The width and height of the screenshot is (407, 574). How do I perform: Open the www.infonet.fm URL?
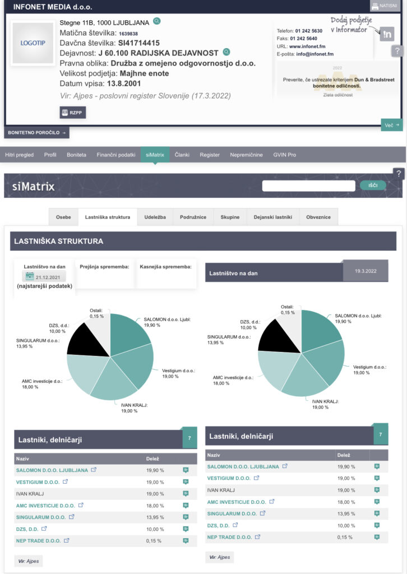[307, 47]
